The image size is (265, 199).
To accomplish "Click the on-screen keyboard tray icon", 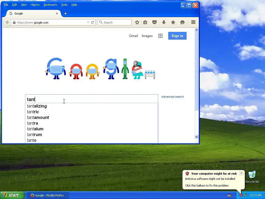I will tap(229, 195).
